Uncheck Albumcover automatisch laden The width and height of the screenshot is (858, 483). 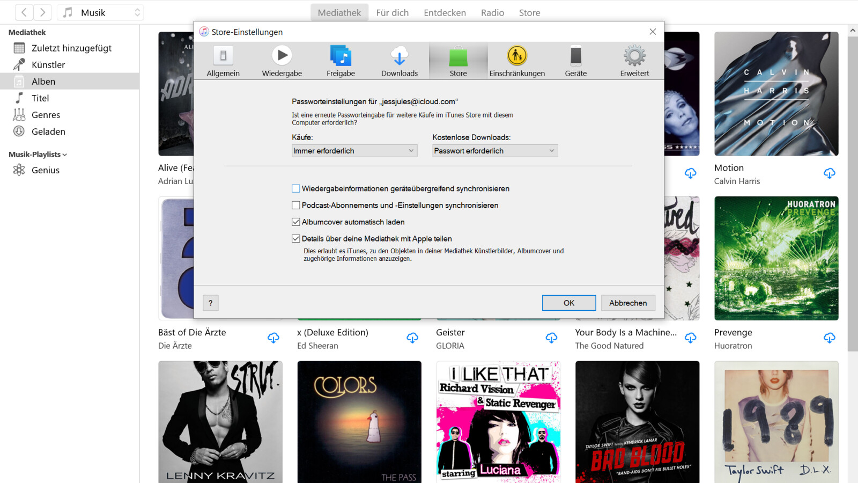(x=295, y=222)
